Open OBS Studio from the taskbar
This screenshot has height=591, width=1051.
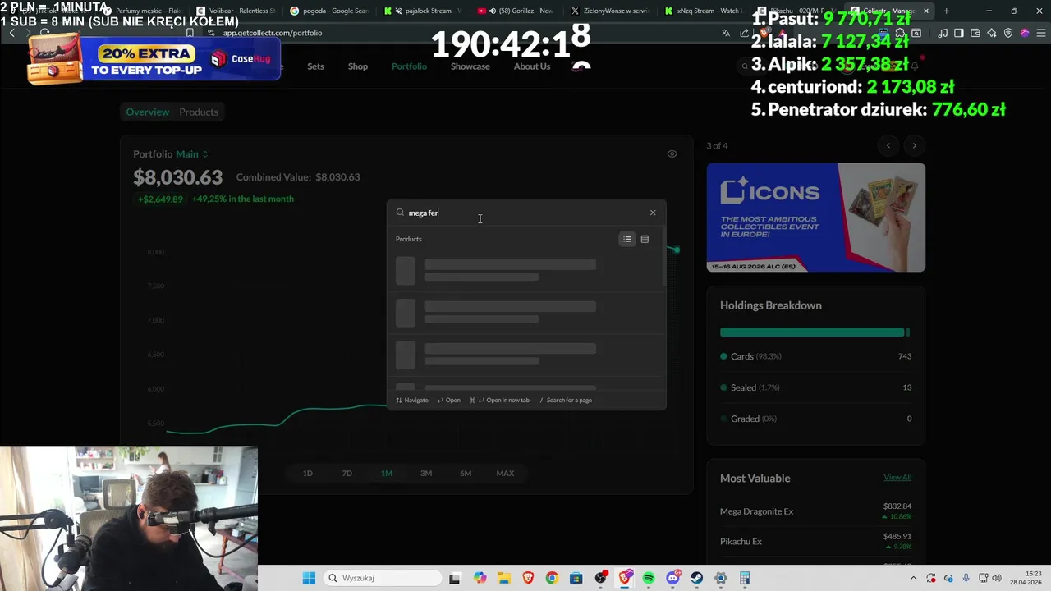point(601,578)
